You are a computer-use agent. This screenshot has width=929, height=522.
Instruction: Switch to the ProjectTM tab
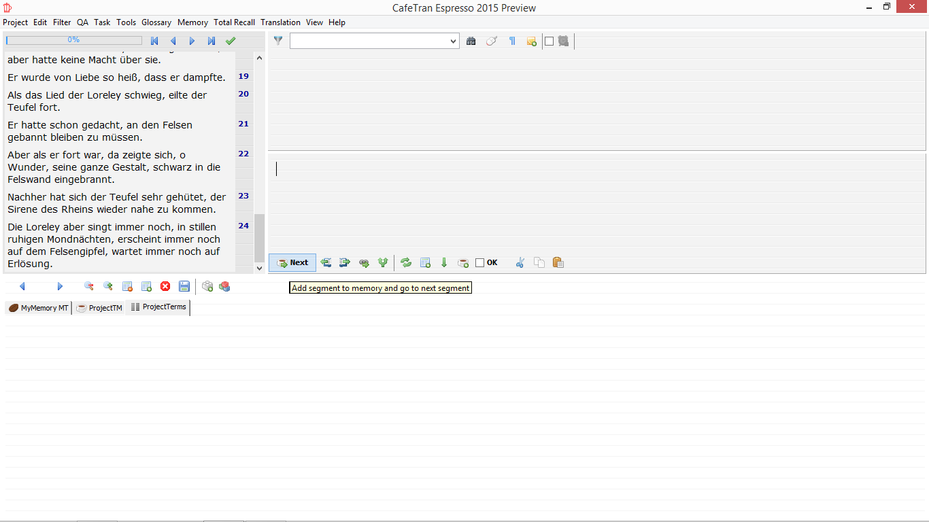[x=99, y=308]
